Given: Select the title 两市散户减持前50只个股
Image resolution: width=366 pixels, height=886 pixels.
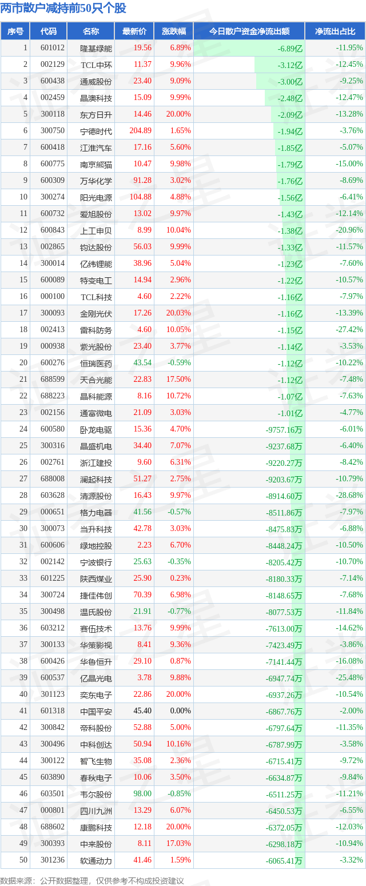Looking at the screenshot, I should 63,9.
